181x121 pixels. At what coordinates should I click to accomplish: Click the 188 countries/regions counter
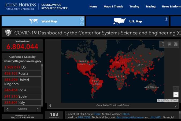54,115
